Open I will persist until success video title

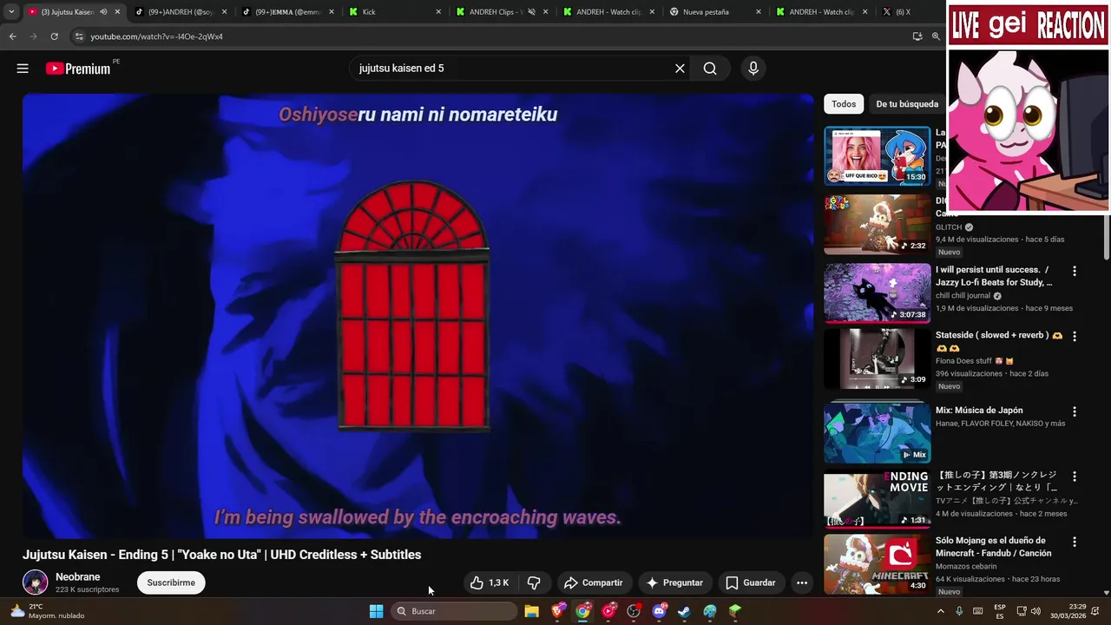click(x=994, y=276)
